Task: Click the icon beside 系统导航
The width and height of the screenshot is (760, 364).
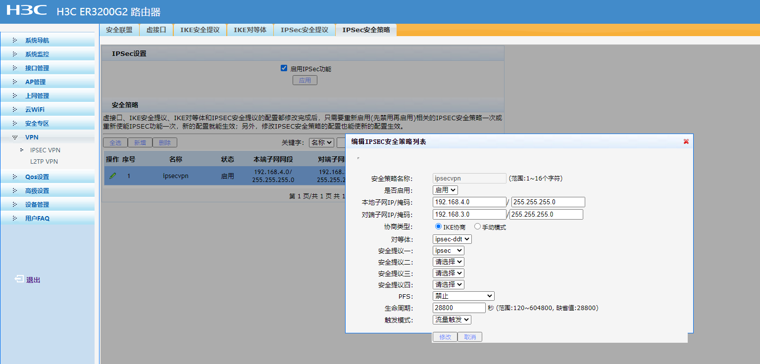Action: tap(15, 41)
